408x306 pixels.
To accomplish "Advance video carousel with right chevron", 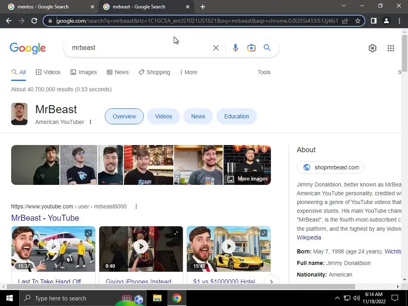I will pyautogui.click(x=271, y=282).
